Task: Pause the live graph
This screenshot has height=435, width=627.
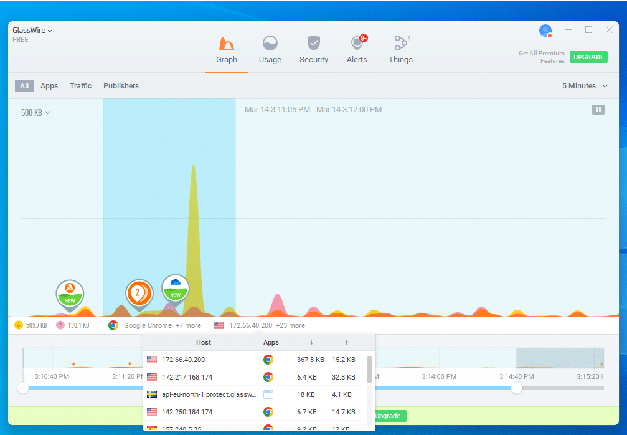Action: [598, 110]
